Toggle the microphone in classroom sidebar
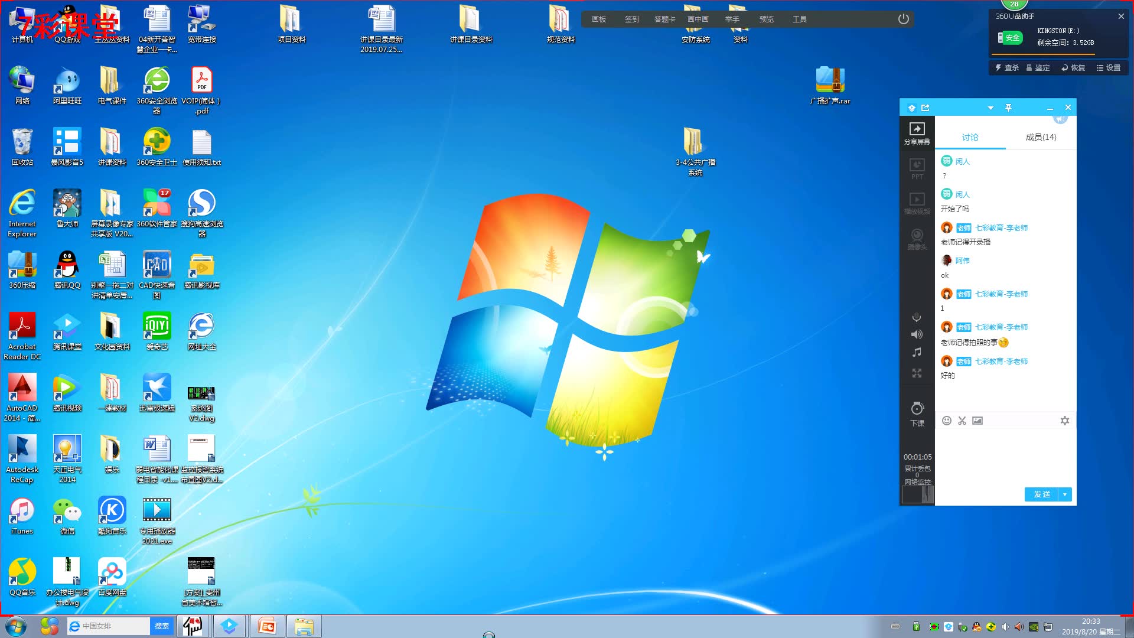Screen dimensions: 1134x638 pyautogui.click(x=917, y=317)
